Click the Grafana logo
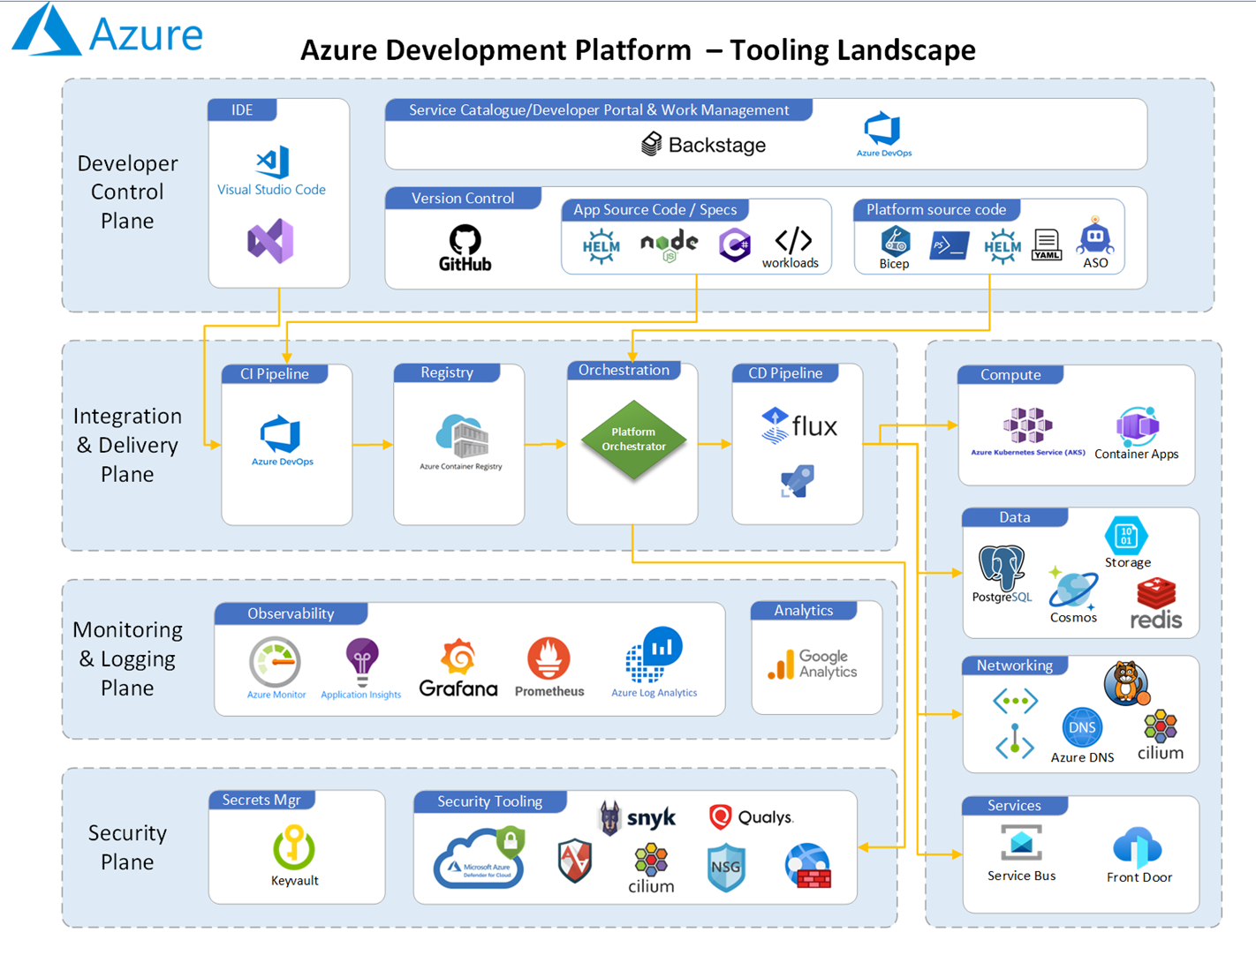 pos(458,668)
